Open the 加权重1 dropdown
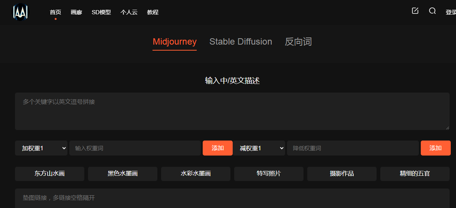 point(41,148)
